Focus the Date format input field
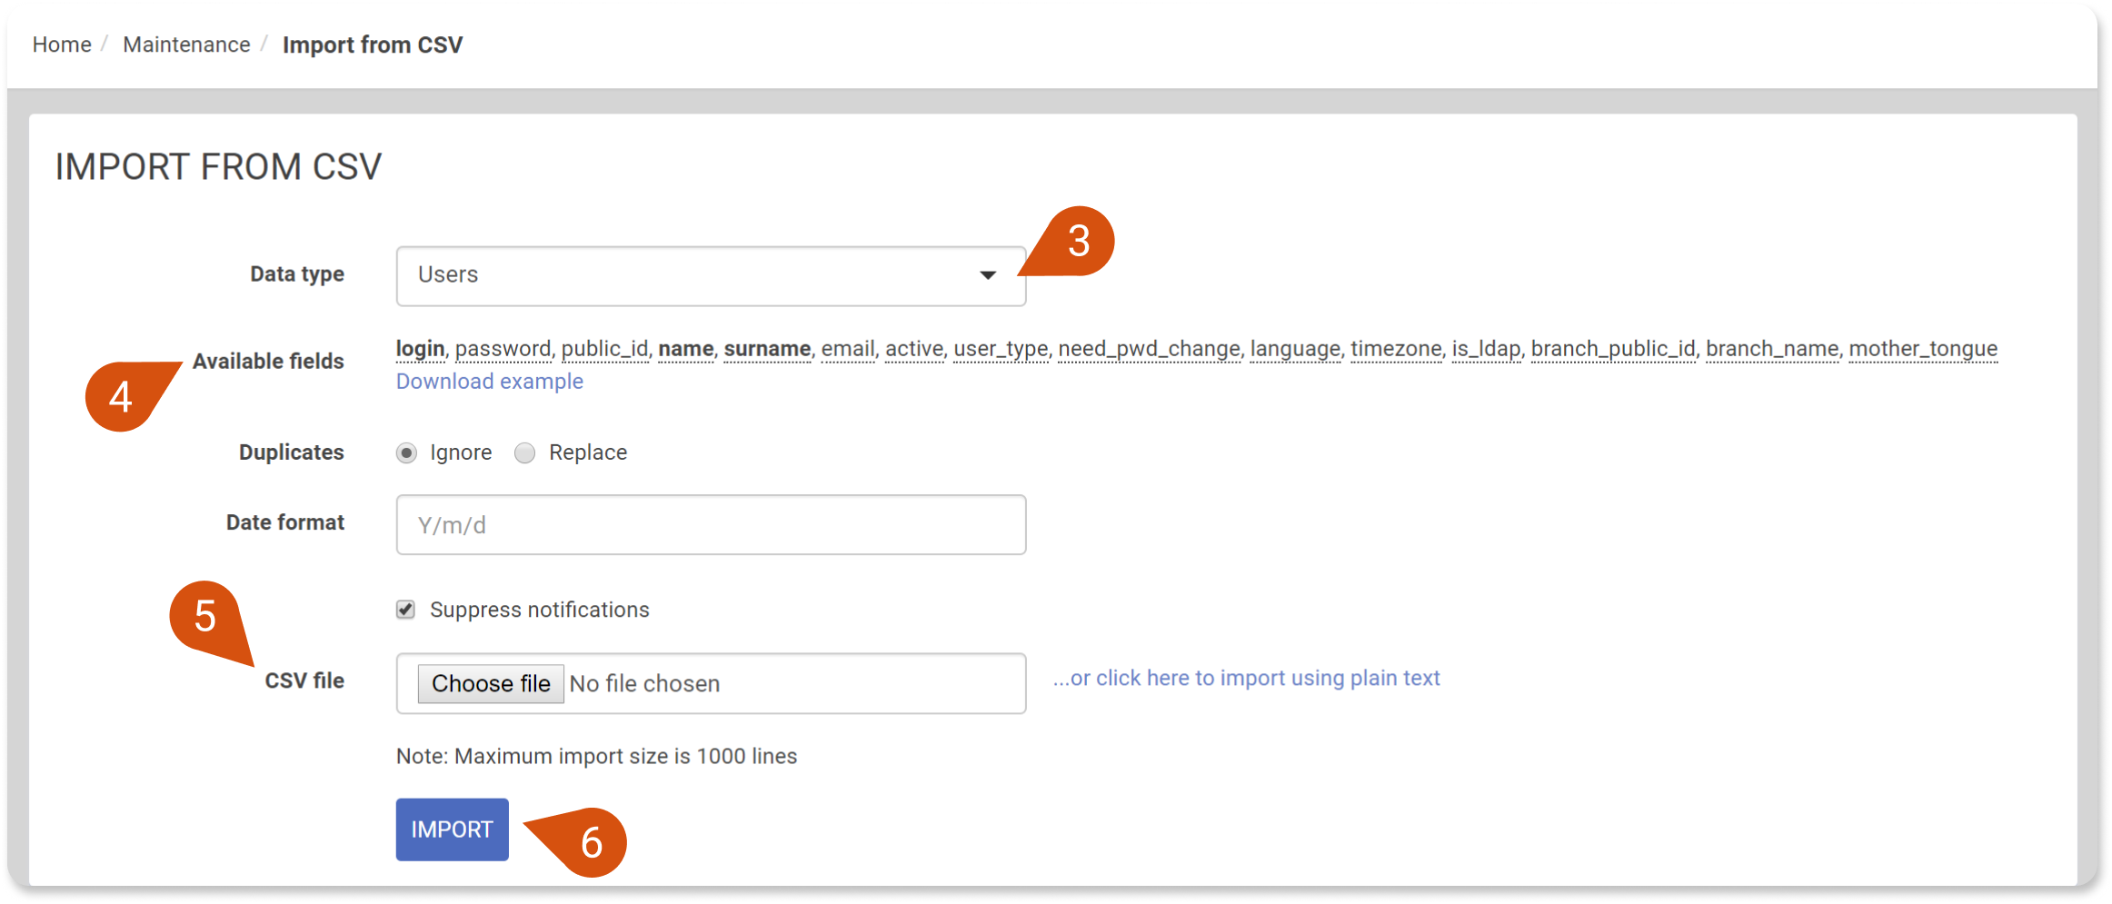This screenshot has height=904, width=2112. tap(710, 525)
